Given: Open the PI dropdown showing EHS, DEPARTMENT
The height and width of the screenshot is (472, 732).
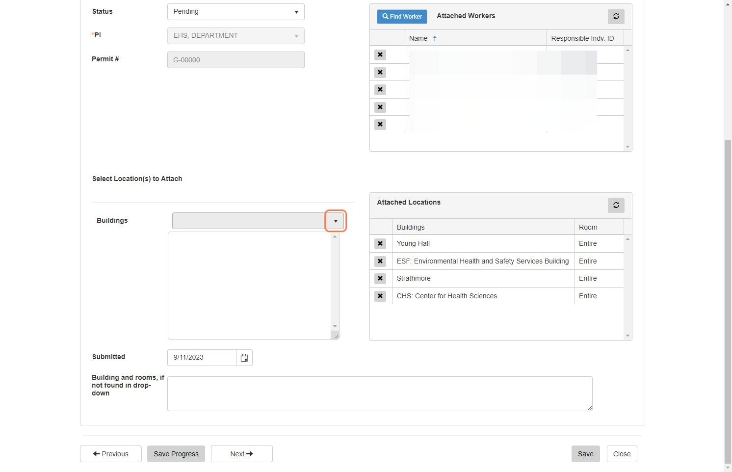Looking at the screenshot, I should click(x=235, y=36).
